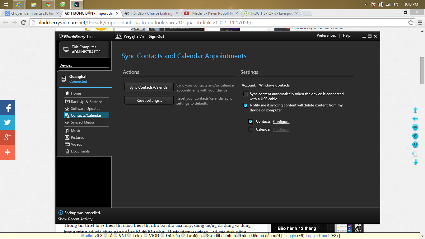The image size is (425, 239).
Task: Open the Back Up & Restore icon
Action: 67,102
